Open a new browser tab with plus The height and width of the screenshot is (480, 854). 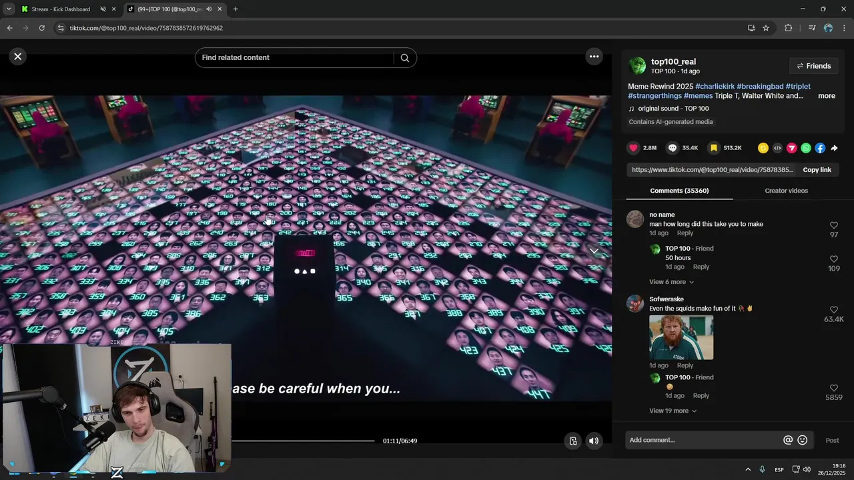click(x=236, y=9)
